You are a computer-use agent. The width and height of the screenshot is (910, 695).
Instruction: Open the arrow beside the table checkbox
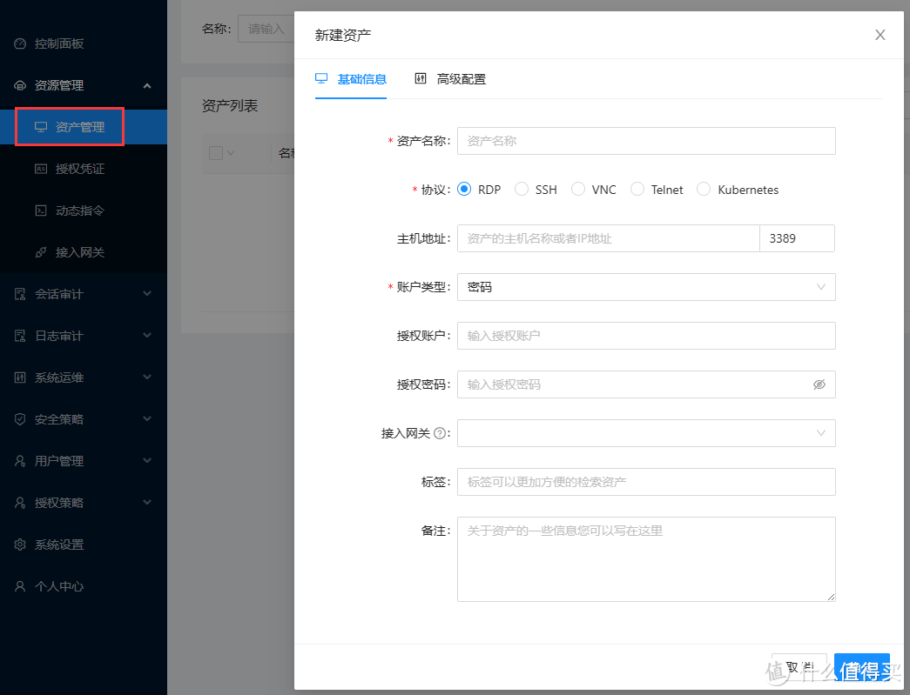pos(231,153)
